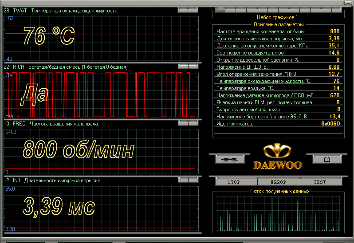
Task: Select 'Длительность импульса впрыска, мс.' row
Action: (x=278, y=39)
